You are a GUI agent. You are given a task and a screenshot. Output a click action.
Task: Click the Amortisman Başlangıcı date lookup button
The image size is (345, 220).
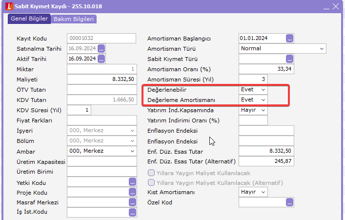[290, 38]
